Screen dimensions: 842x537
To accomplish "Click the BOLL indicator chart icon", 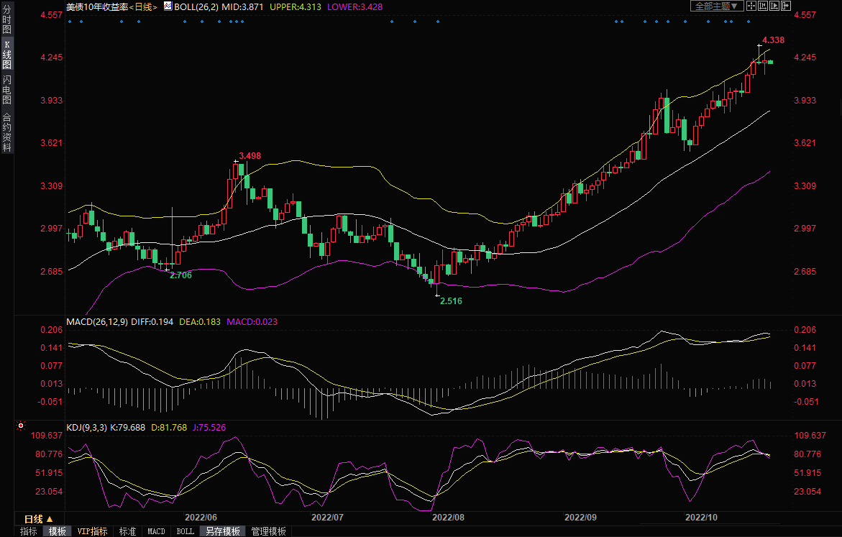I will (168, 6).
